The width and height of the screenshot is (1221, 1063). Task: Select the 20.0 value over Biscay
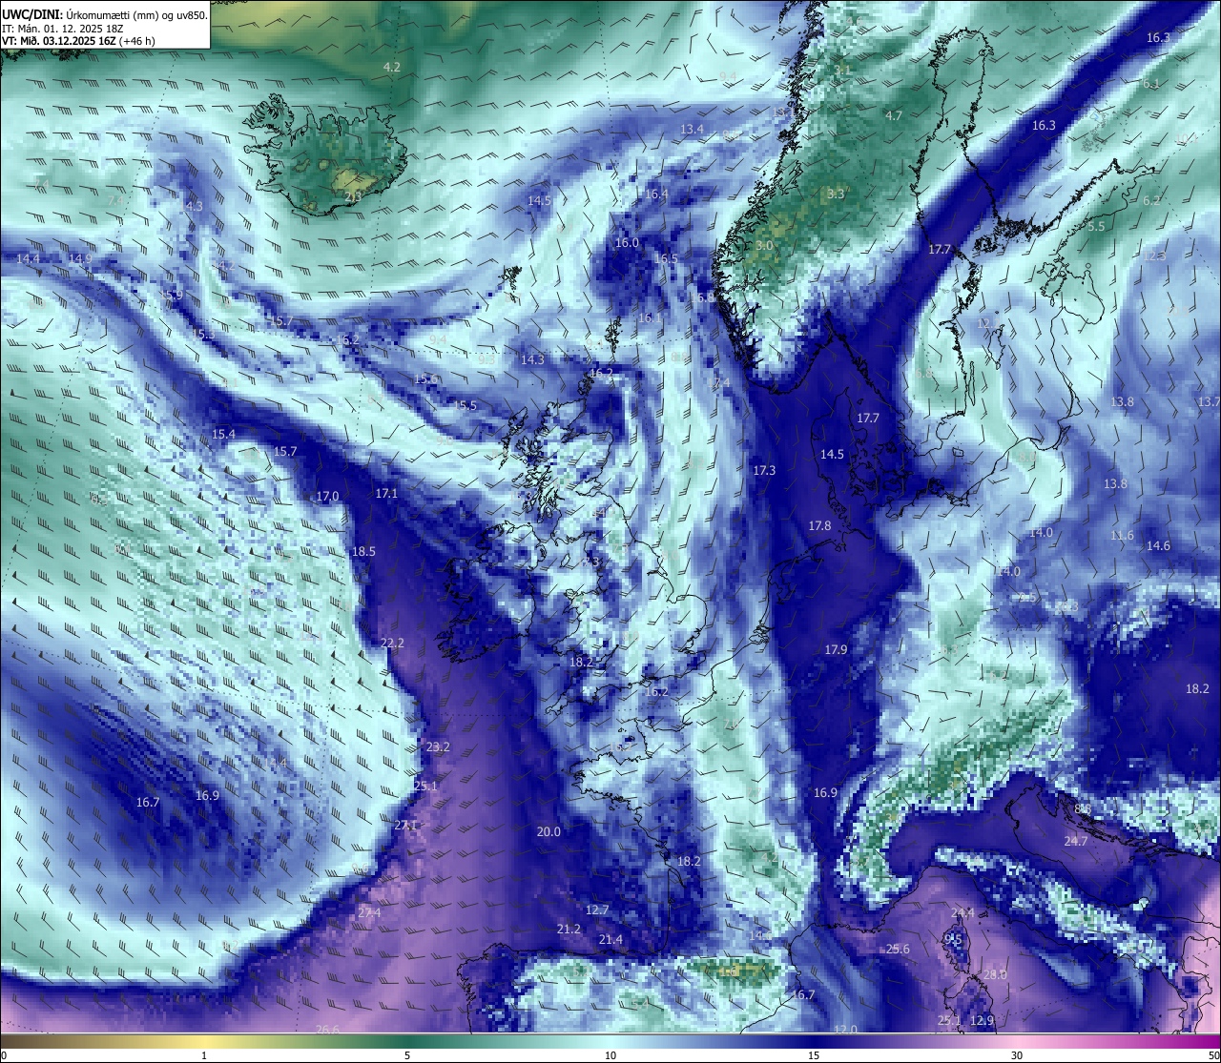point(548,831)
